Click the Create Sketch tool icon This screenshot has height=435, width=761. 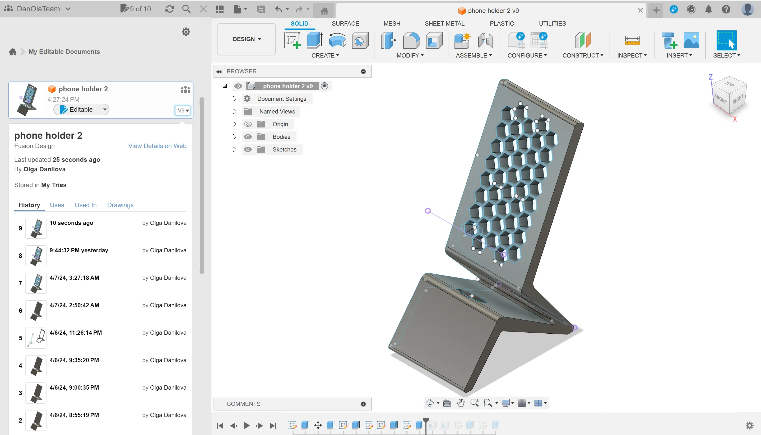[292, 40]
